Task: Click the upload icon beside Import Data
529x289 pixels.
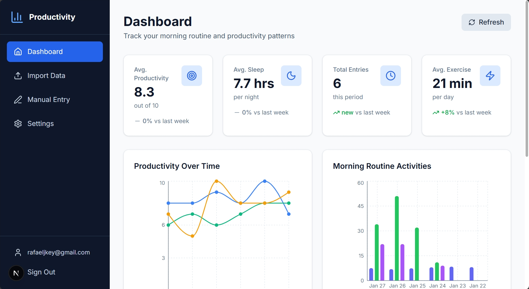Action: [18, 76]
